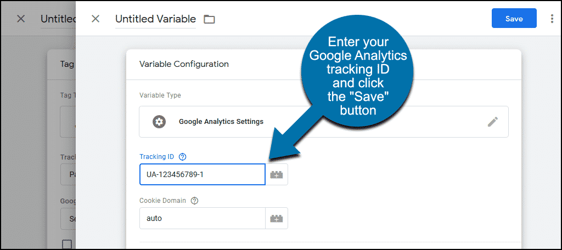Close the Untitled Variable panel
Screen dimensions: 562x250
(95, 19)
